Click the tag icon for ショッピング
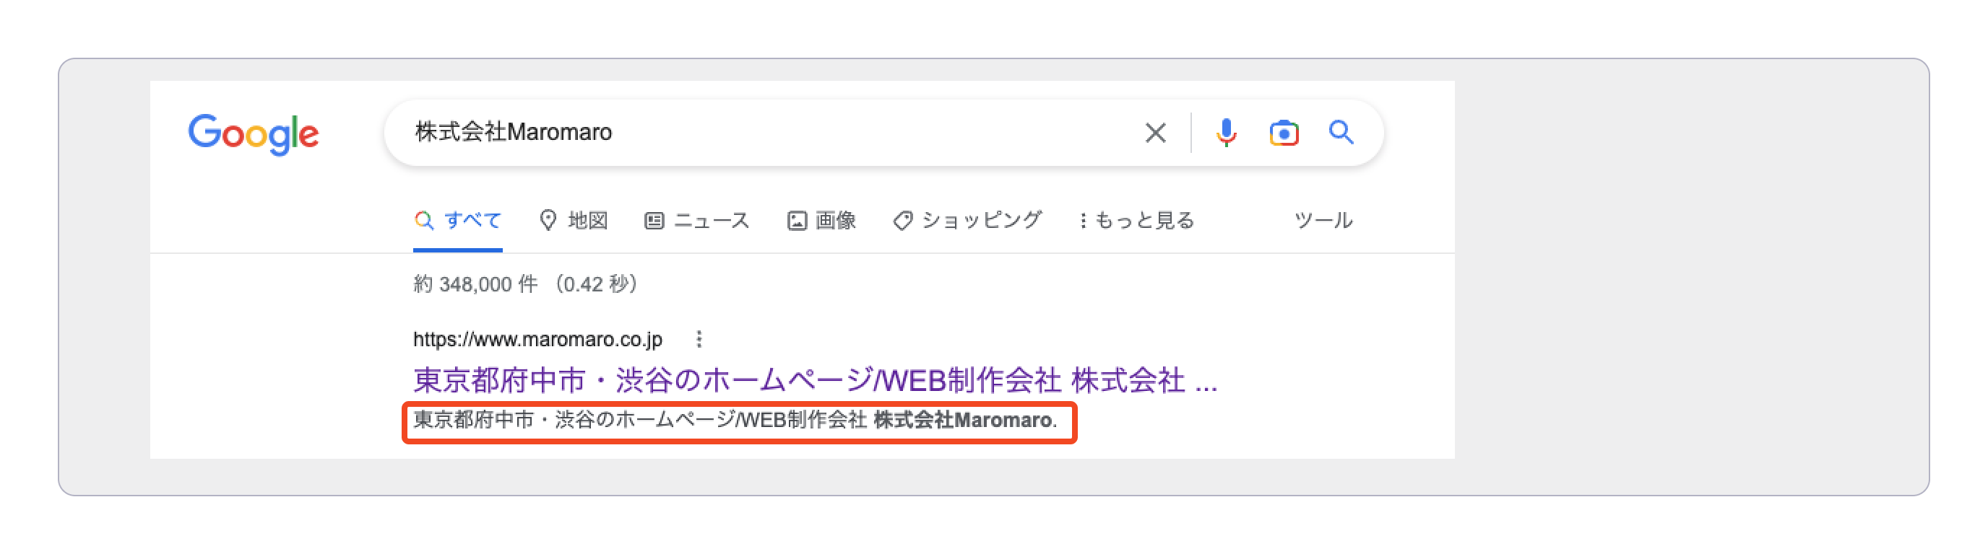 [x=902, y=221]
